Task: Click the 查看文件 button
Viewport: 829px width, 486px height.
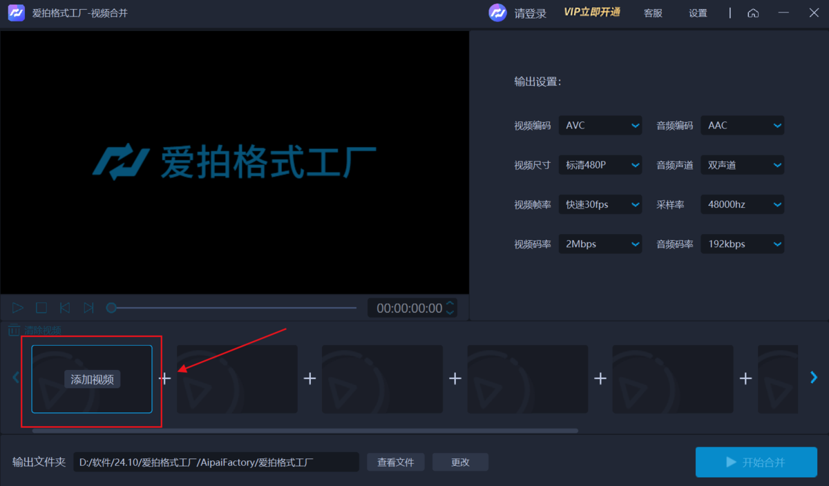Action: [x=395, y=462]
